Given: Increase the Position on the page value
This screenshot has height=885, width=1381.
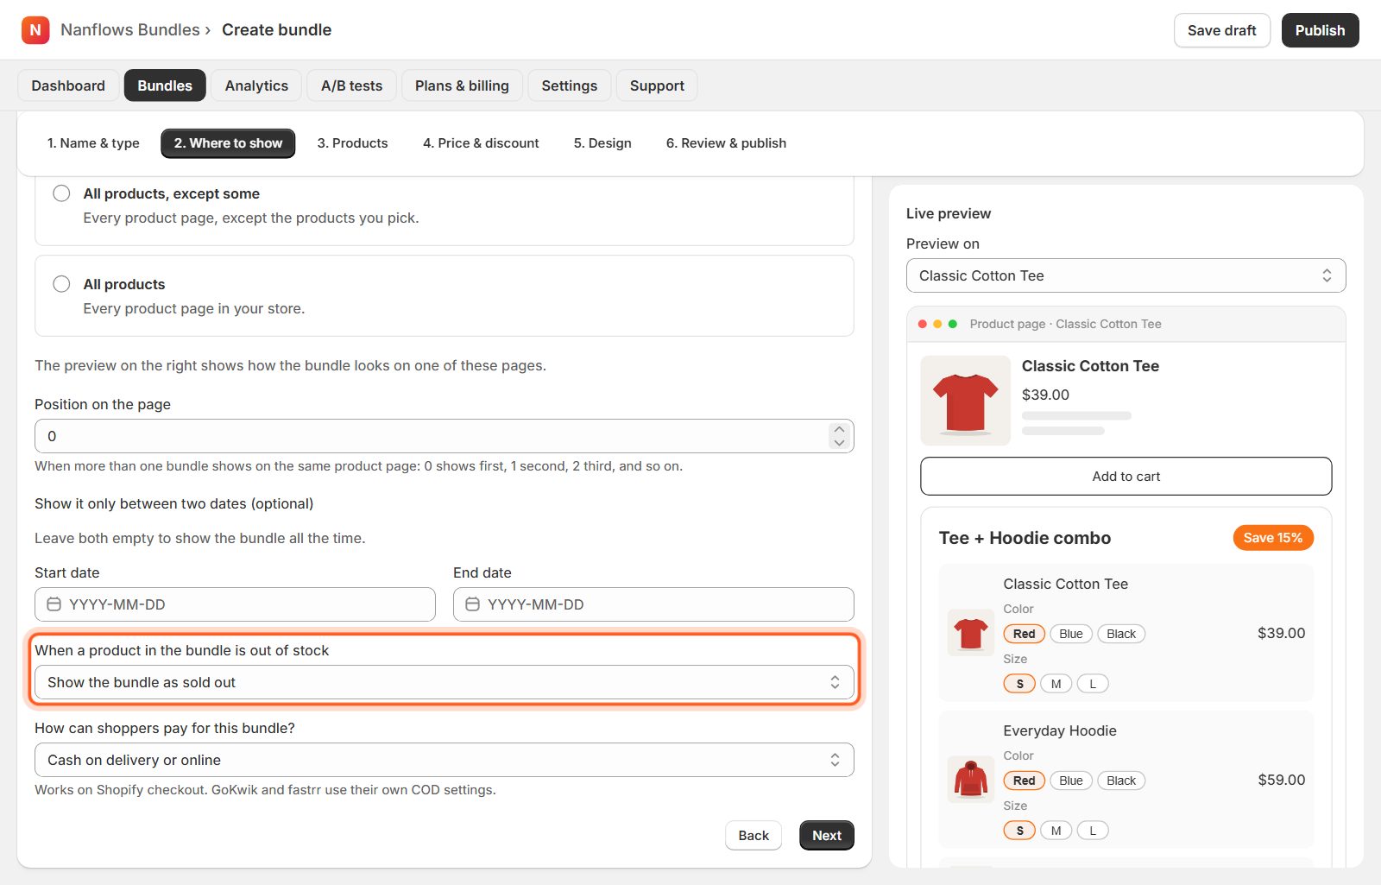Looking at the screenshot, I should click(839, 429).
